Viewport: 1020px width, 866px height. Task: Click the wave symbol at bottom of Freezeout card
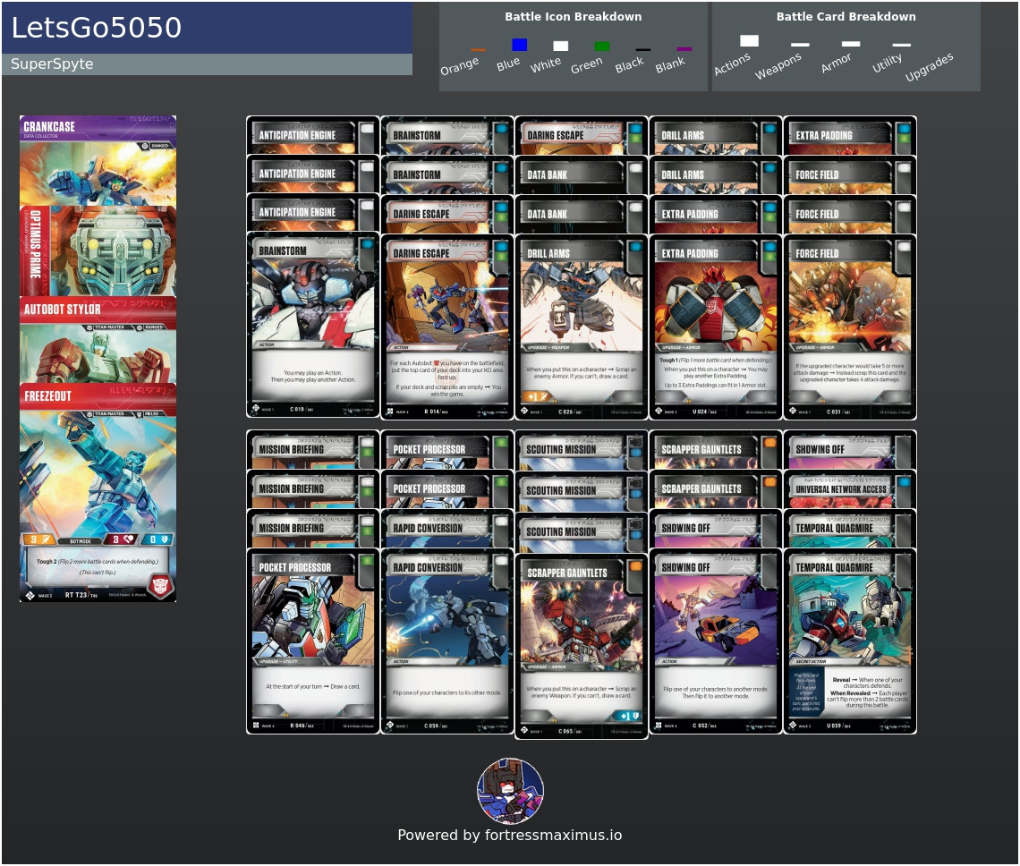pyautogui.click(x=30, y=595)
